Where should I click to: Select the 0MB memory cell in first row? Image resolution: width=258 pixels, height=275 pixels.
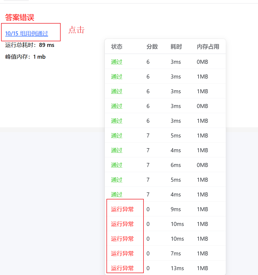pos(202,62)
